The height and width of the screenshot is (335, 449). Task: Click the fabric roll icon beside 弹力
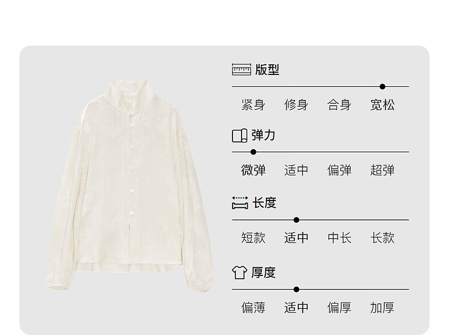coord(239,136)
